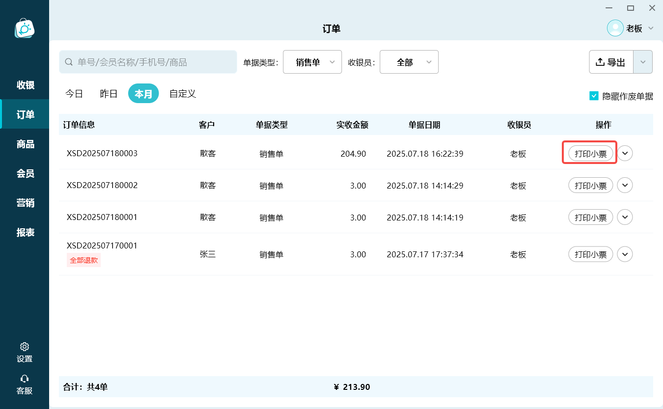Click order number XSD202507180001
Viewport: 663px width, 409px height.
tap(102, 217)
